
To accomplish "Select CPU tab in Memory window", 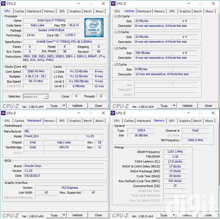I will pyautogui.click(x=117, y=121).
